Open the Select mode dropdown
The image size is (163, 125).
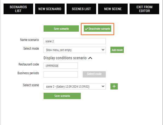click(x=75, y=50)
